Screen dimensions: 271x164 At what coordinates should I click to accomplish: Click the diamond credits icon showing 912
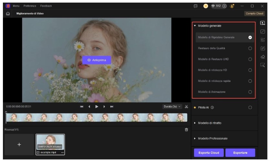tap(213, 6)
